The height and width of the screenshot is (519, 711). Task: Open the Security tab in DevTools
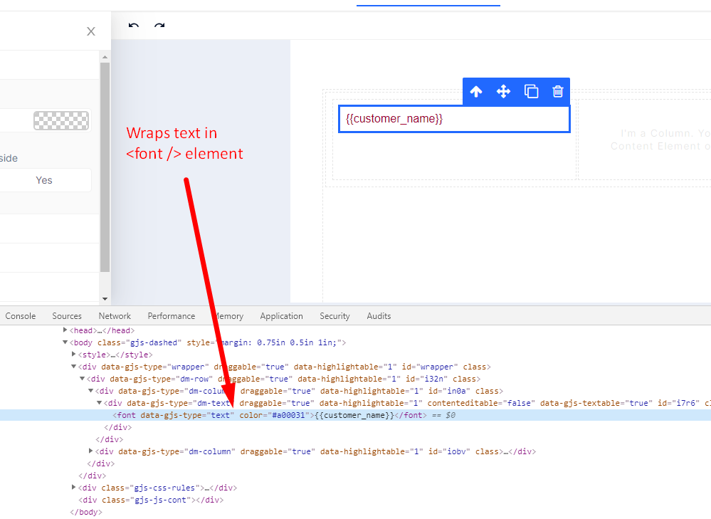pyautogui.click(x=335, y=315)
